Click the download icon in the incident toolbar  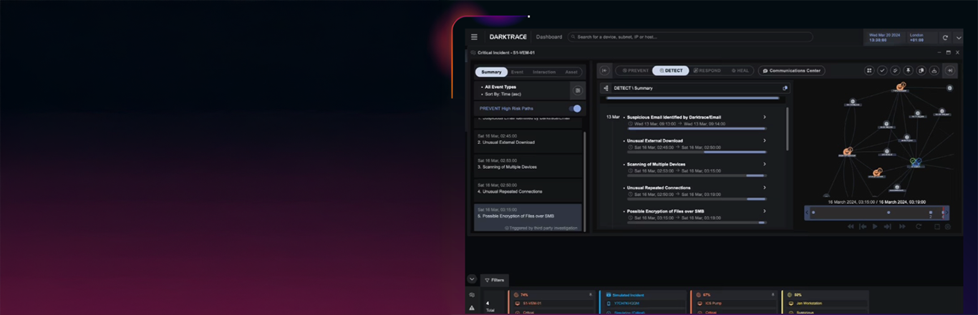tap(934, 71)
